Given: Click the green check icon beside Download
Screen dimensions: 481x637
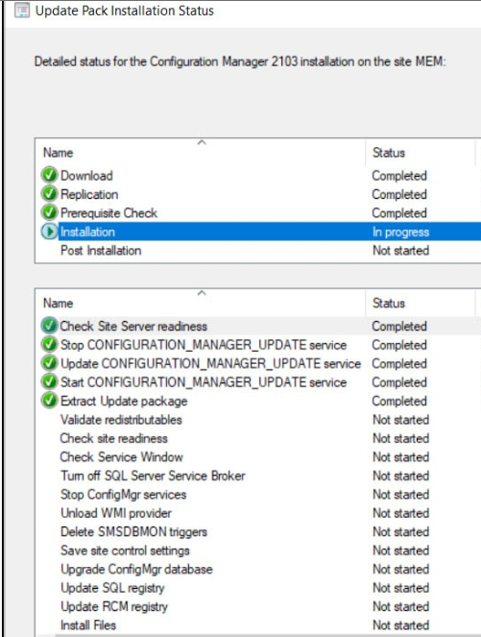Looking at the screenshot, I should [49, 175].
